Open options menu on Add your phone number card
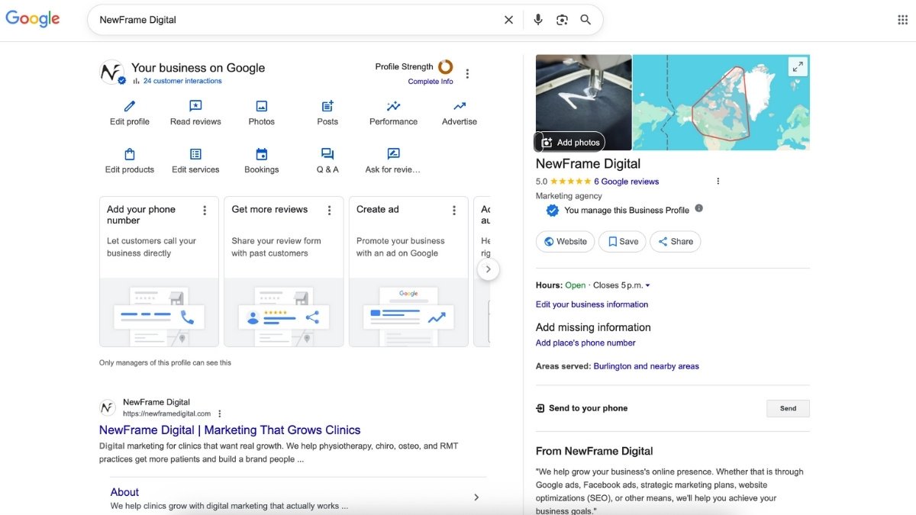 (205, 211)
